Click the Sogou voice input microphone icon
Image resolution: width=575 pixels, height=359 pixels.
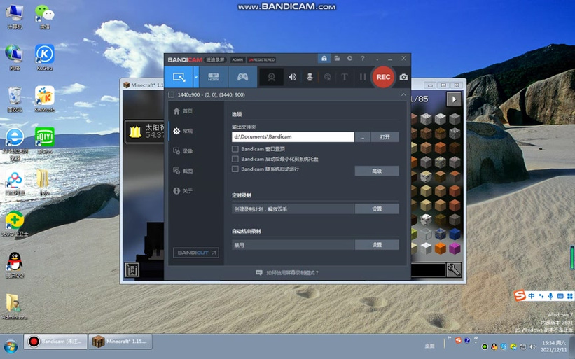click(x=550, y=296)
